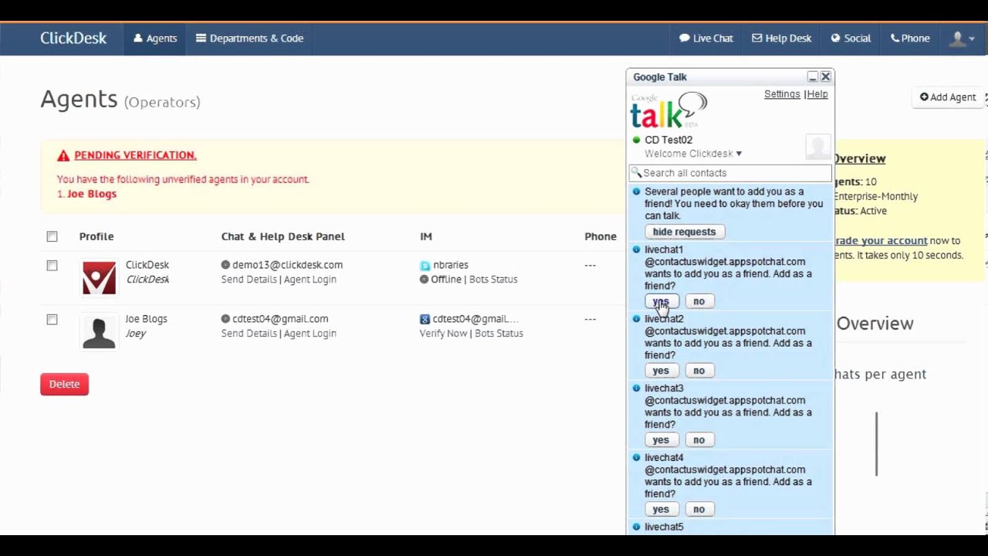Image resolution: width=988 pixels, height=556 pixels.
Task: Click the Google icon beside cdtest04@gmail
Action: pos(425,319)
